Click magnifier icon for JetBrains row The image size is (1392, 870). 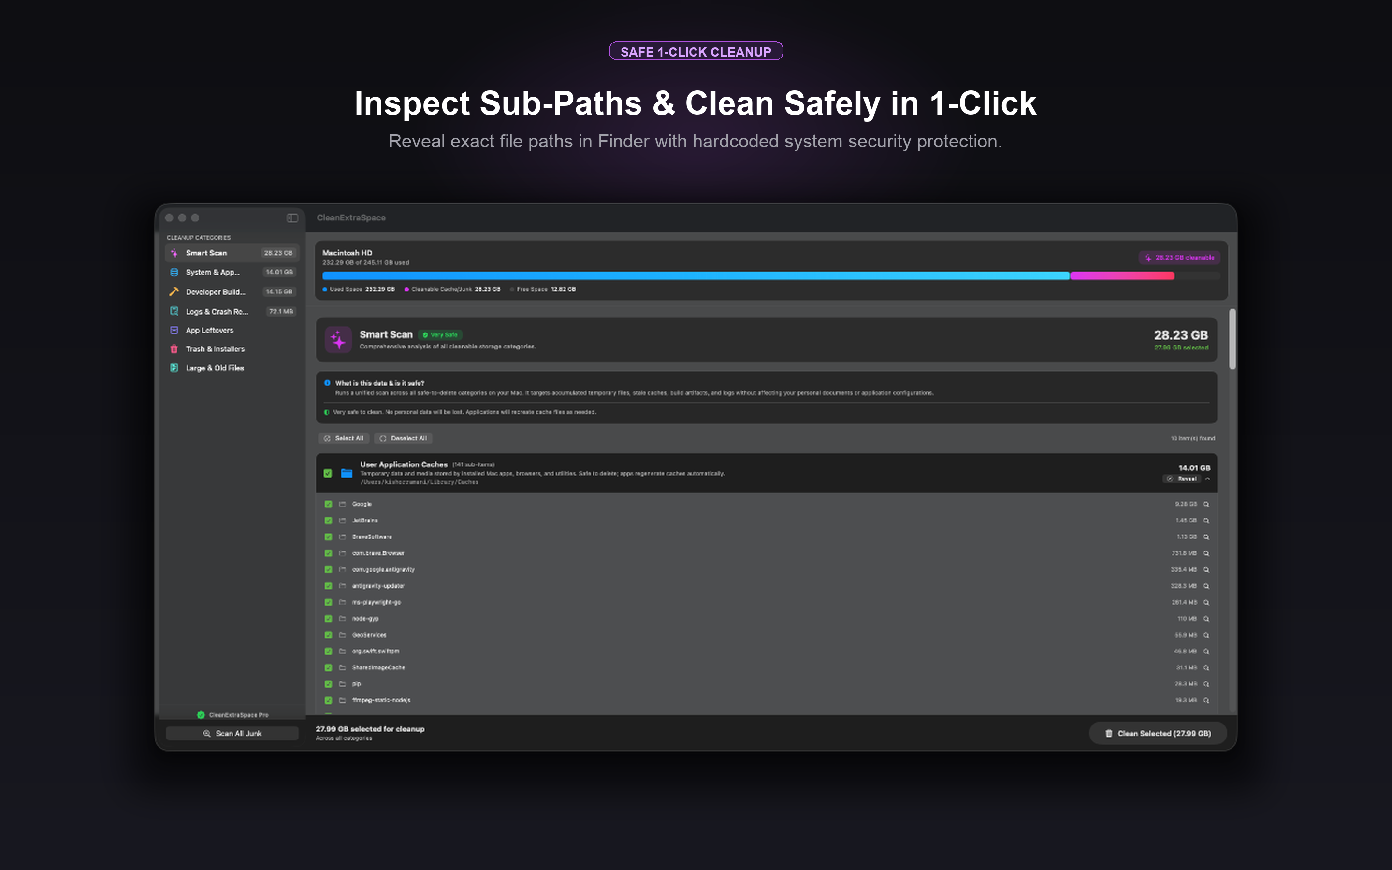click(x=1206, y=520)
